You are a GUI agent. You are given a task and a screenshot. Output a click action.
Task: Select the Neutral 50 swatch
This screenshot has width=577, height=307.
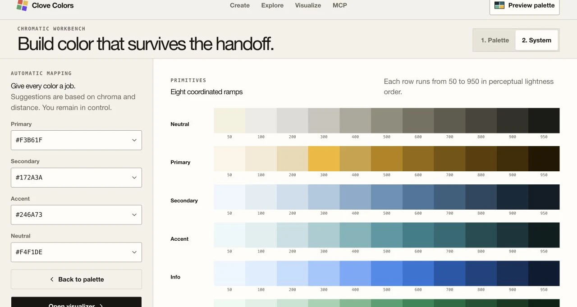(229, 120)
